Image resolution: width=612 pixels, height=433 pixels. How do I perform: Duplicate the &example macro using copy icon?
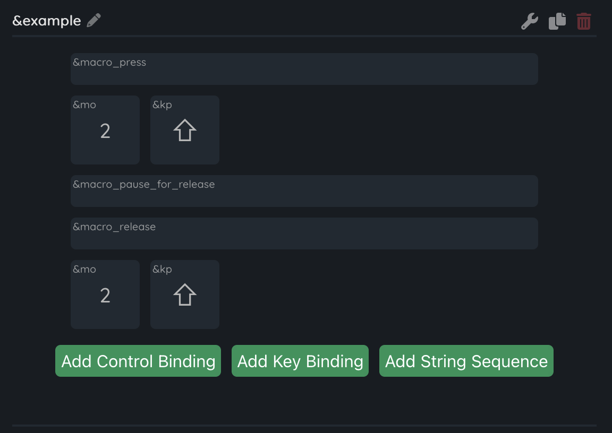(x=557, y=21)
